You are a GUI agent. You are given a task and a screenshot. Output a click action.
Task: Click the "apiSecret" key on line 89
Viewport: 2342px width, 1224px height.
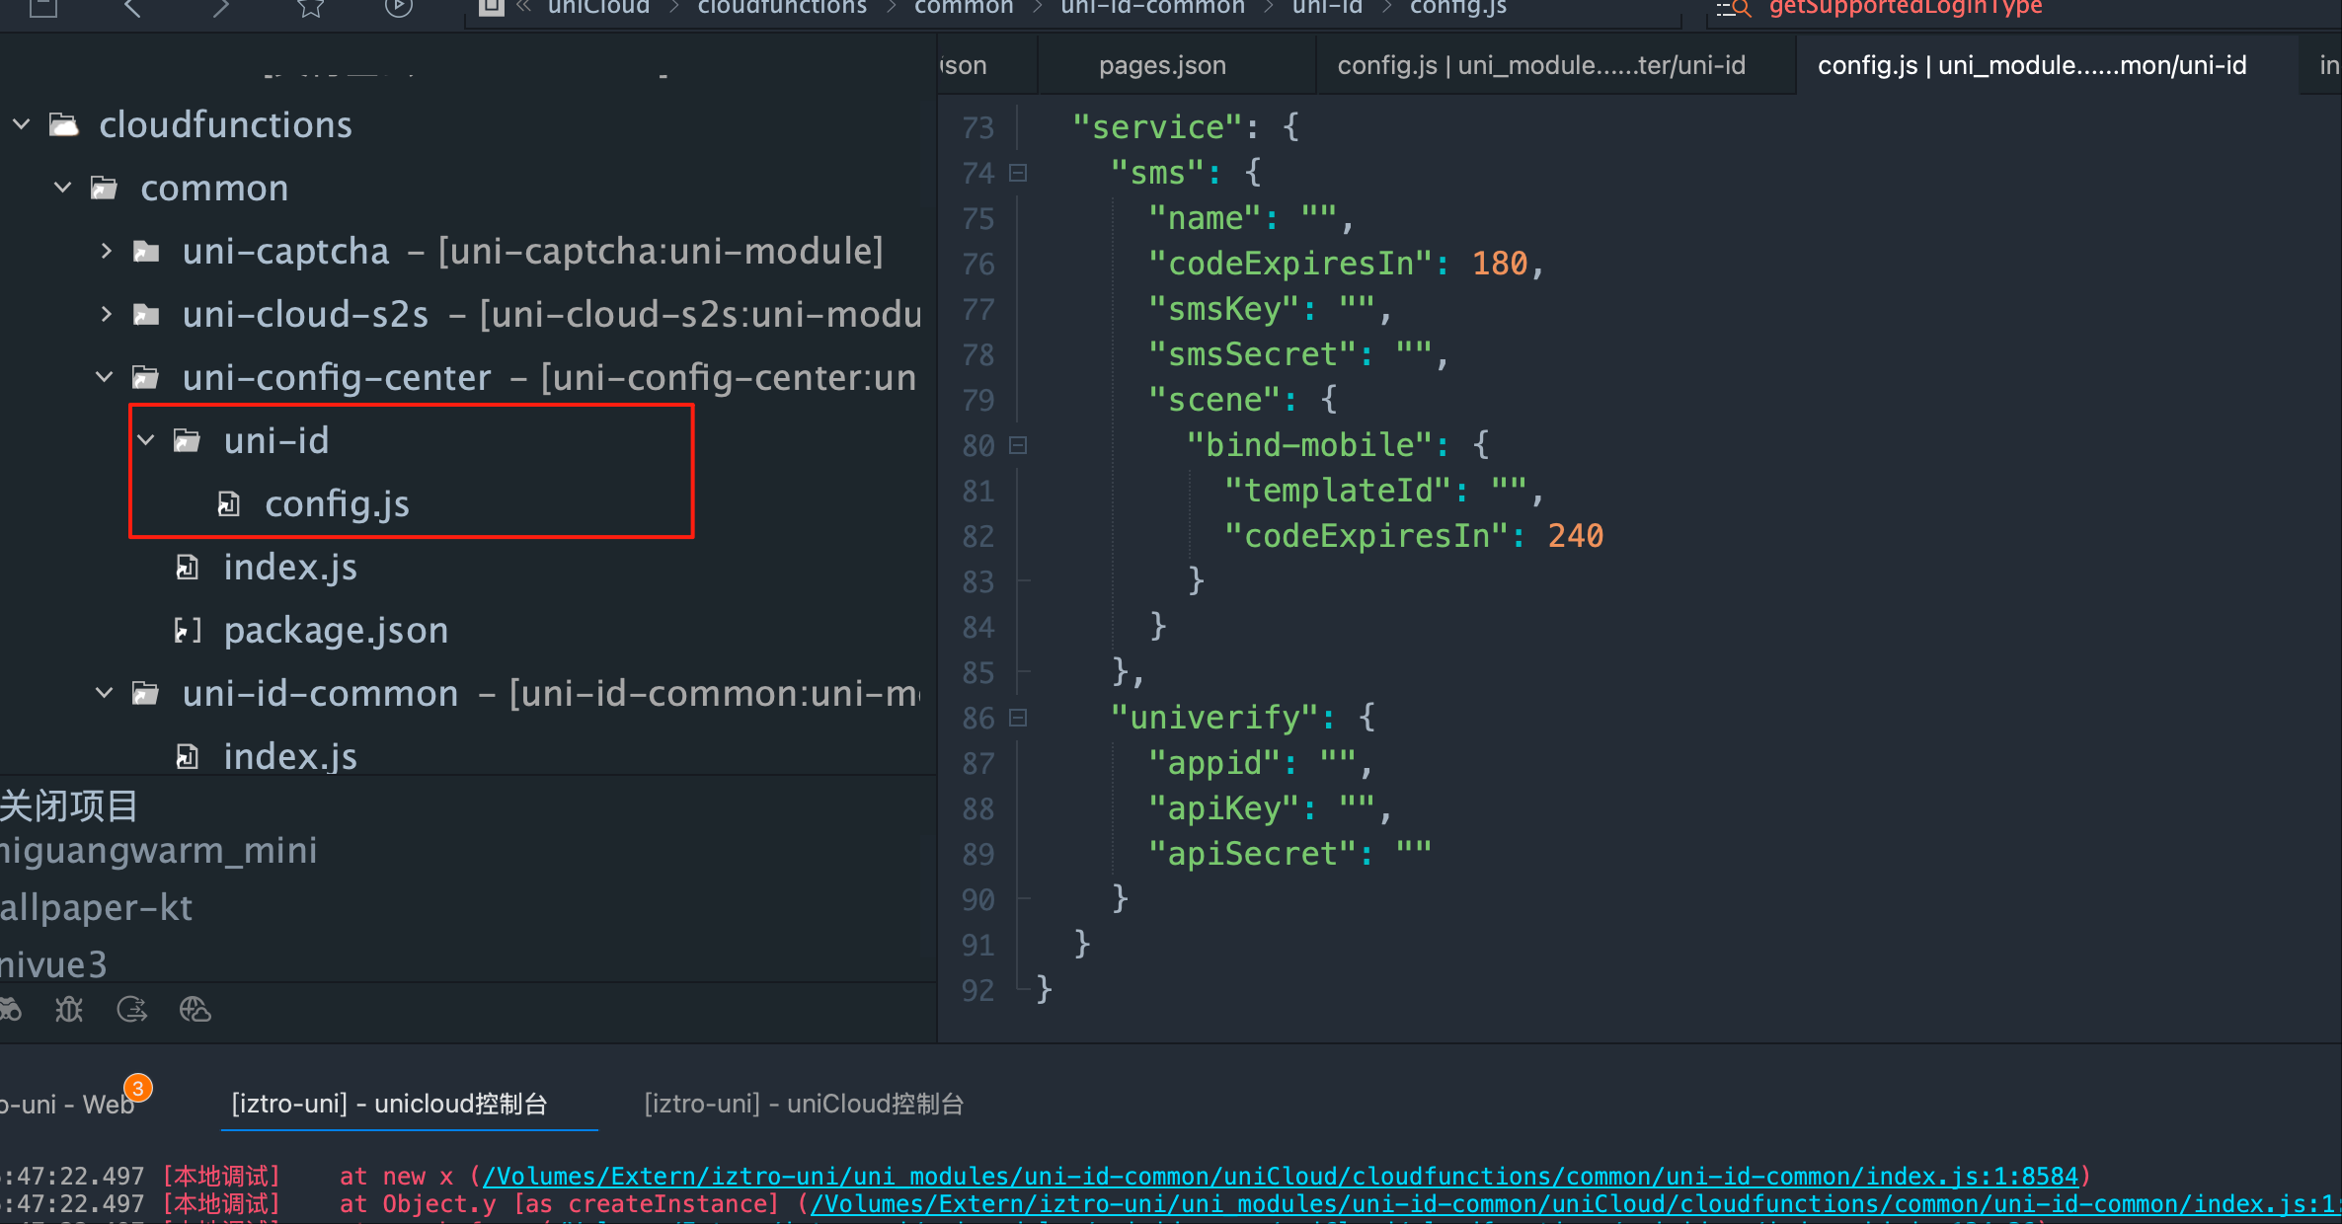pyautogui.click(x=1251, y=854)
